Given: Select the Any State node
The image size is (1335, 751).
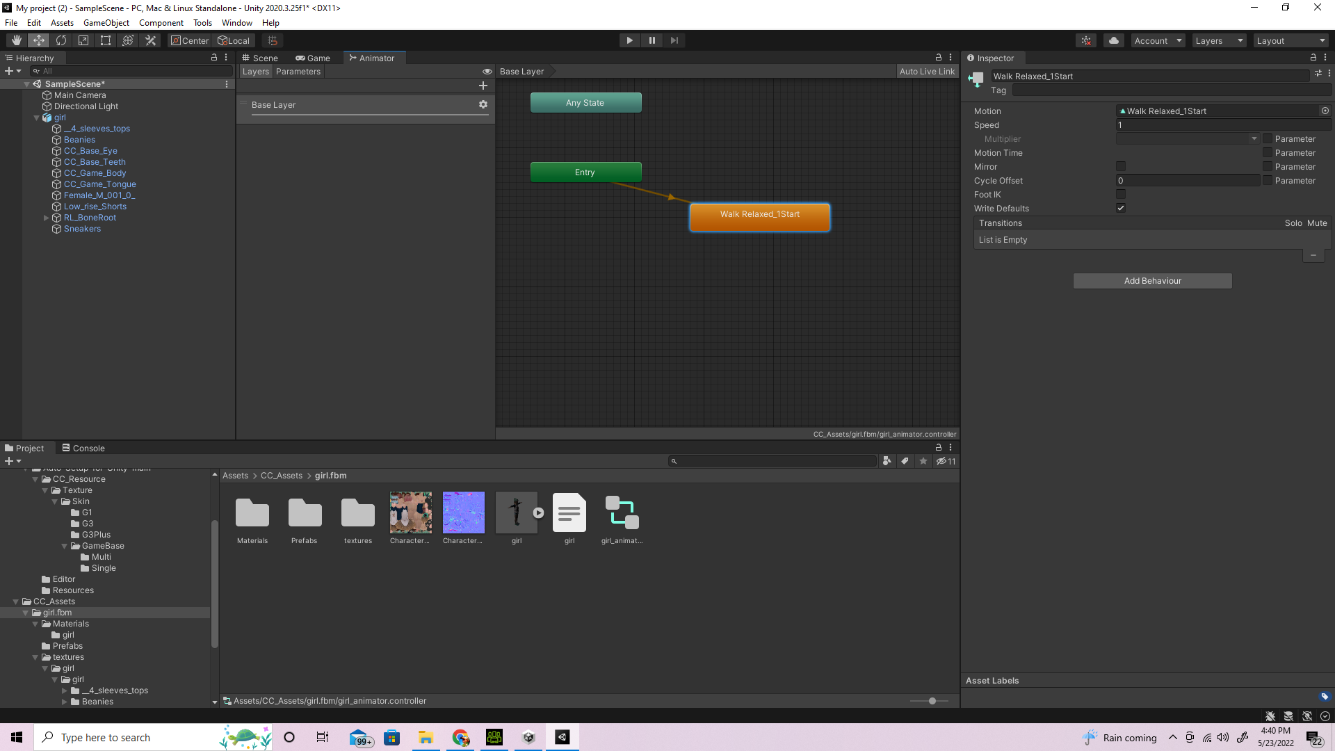Looking at the screenshot, I should (585, 103).
